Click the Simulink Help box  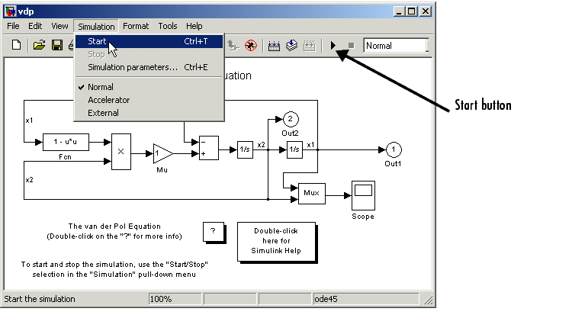275,240
